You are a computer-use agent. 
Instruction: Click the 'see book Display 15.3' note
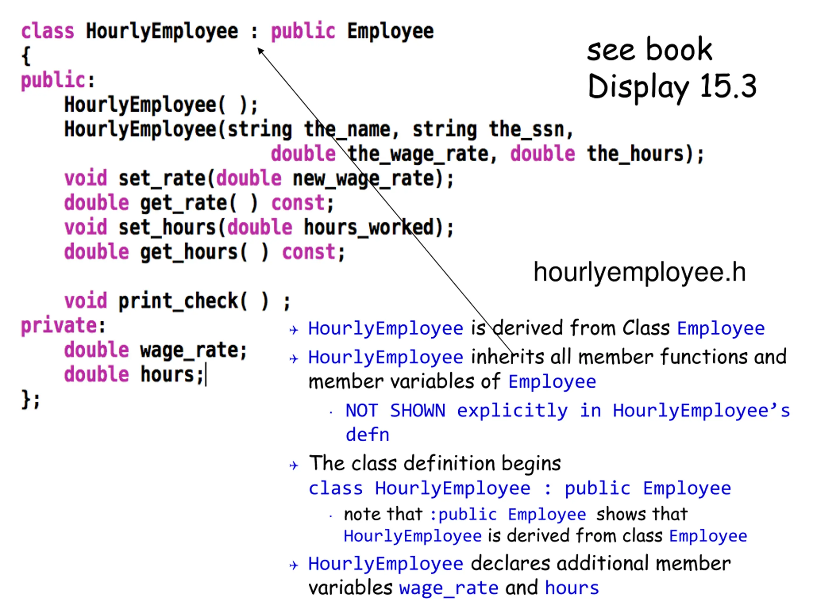click(672, 68)
